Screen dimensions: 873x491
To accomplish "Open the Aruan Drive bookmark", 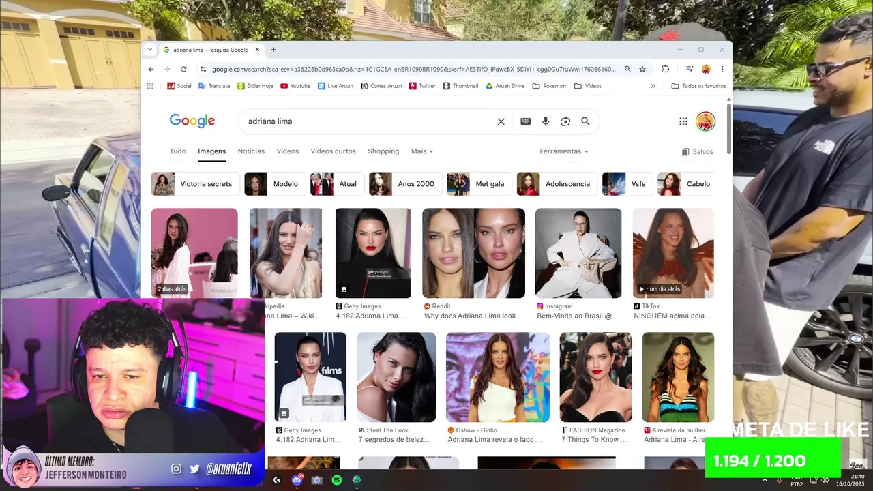I will coord(505,86).
